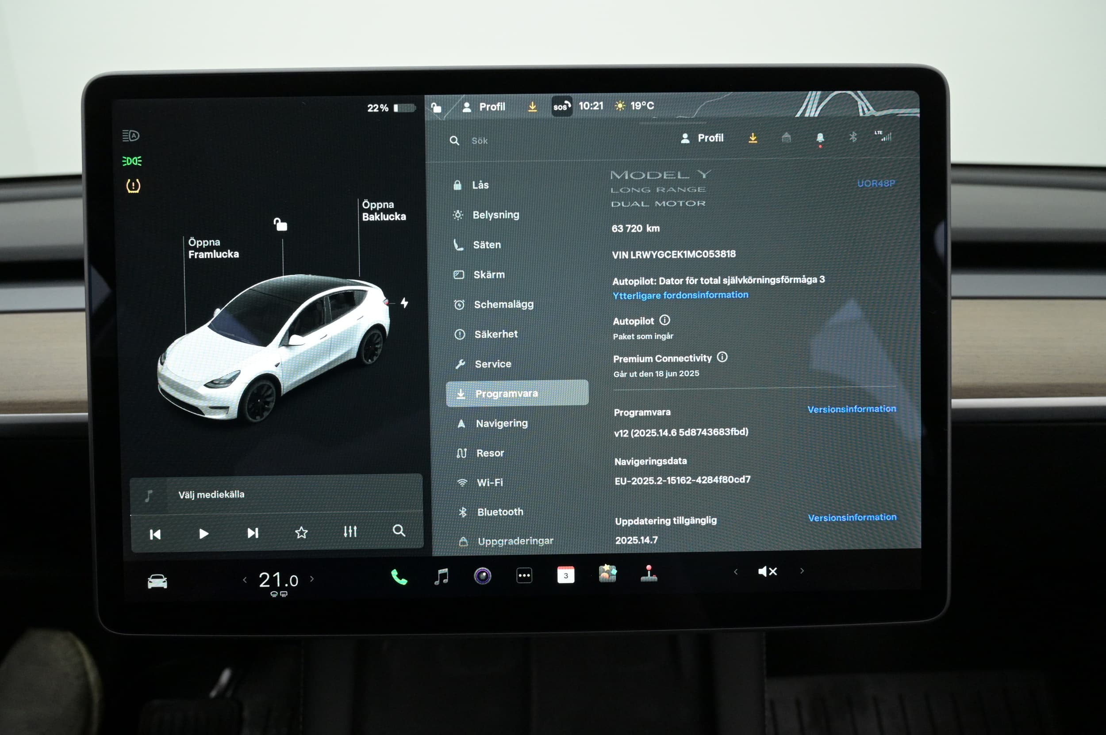
Task: Open the audio equalizer sliders icon
Action: 350,531
